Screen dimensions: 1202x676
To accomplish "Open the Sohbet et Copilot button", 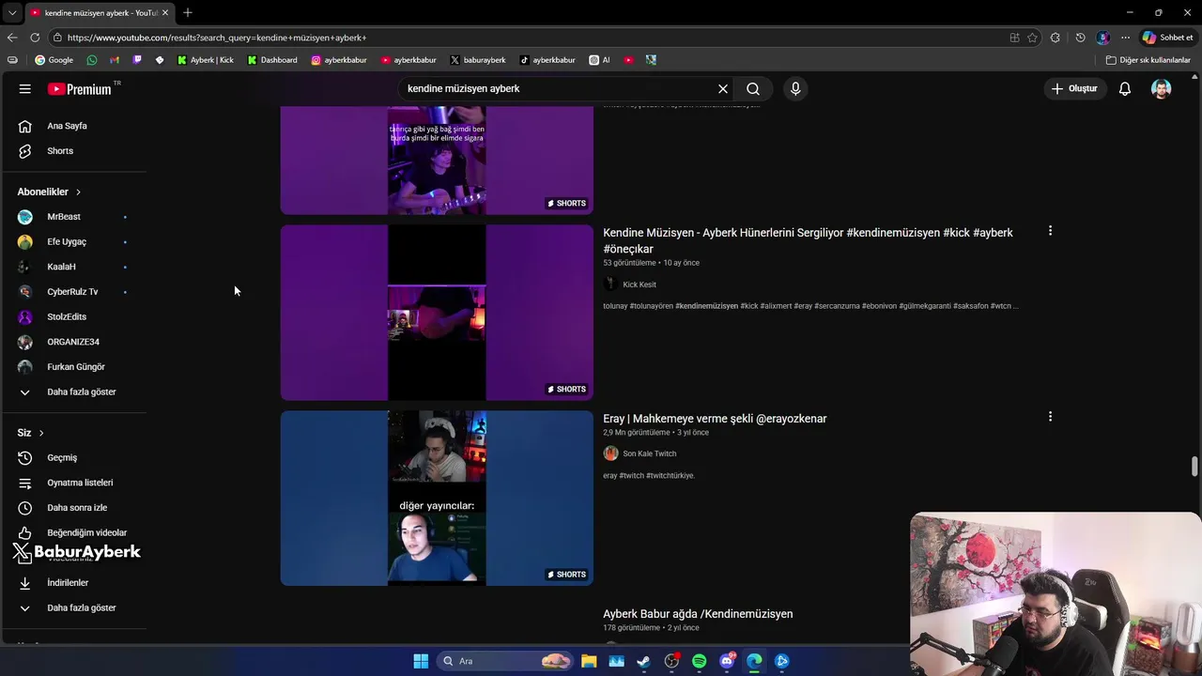I will pyautogui.click(x=1168, y=38).
